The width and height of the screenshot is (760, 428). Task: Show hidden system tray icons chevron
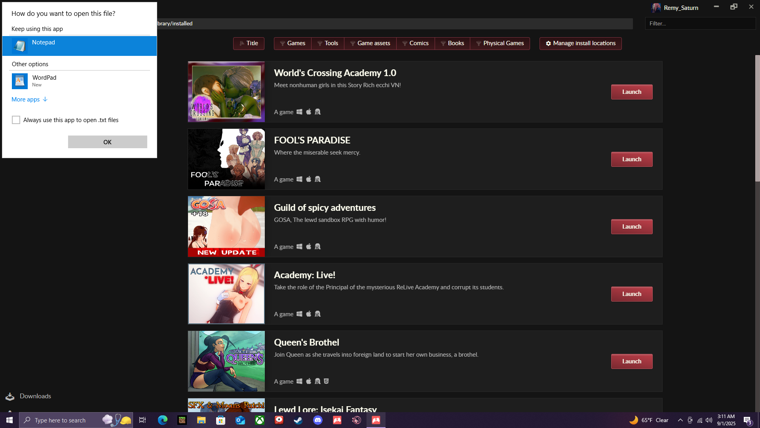pos(680,420)
